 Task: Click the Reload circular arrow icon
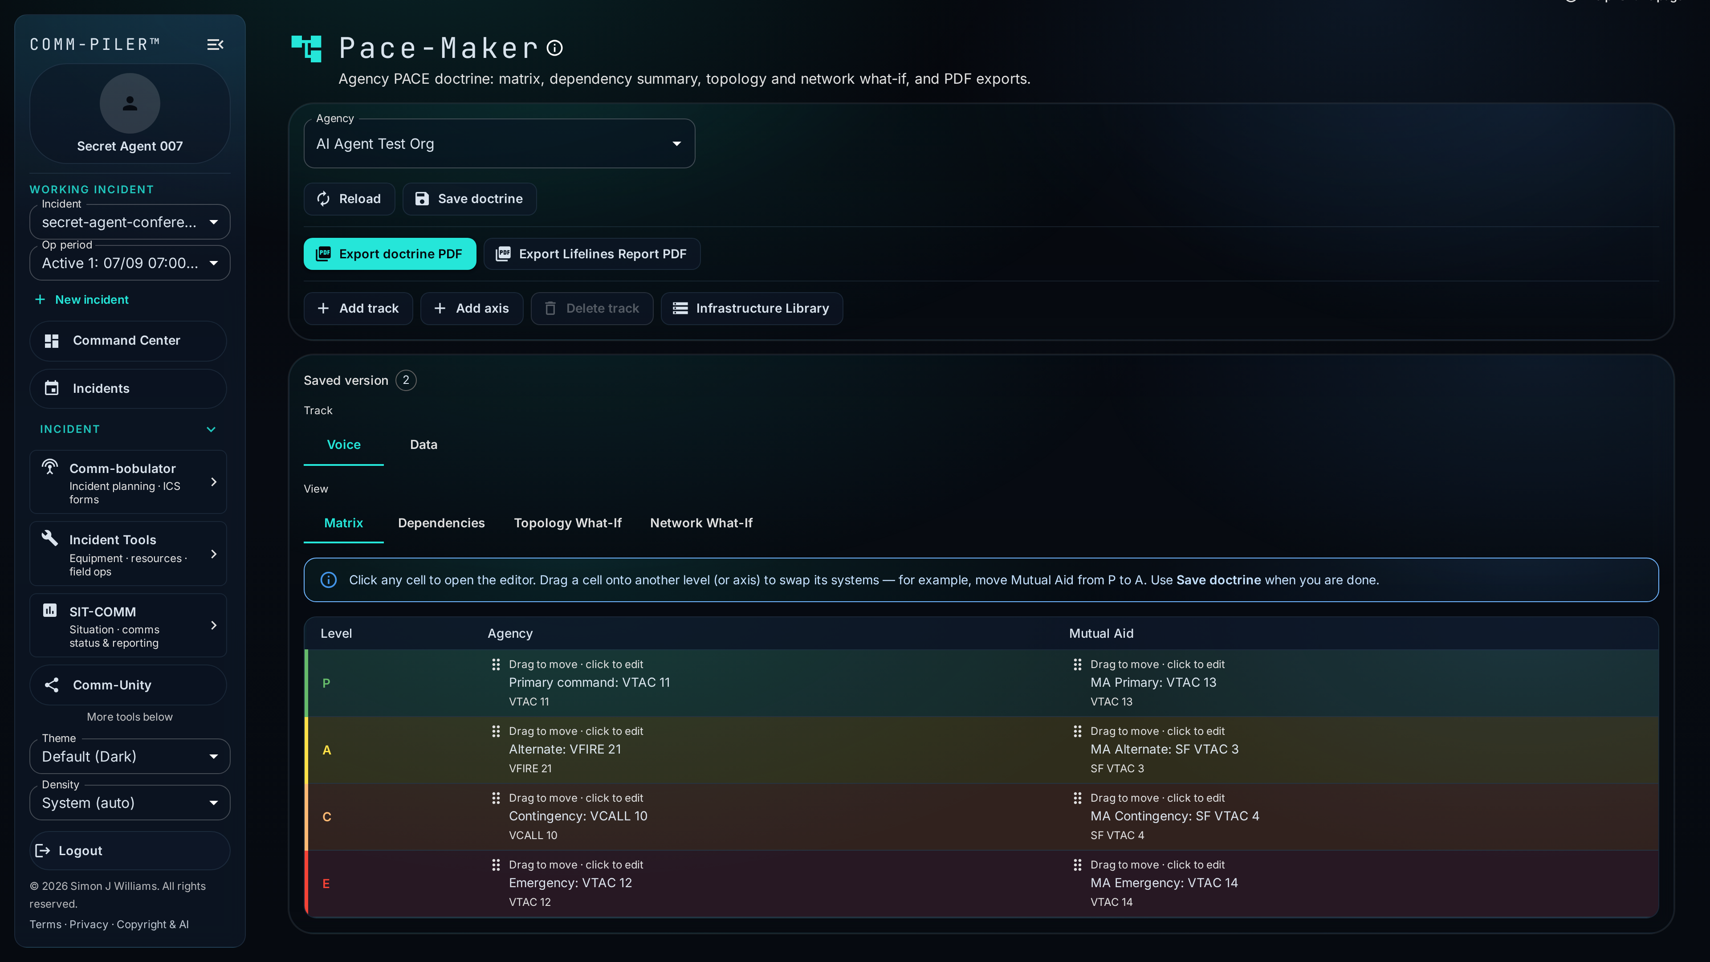pyautogui.click(x=323, y=199)
